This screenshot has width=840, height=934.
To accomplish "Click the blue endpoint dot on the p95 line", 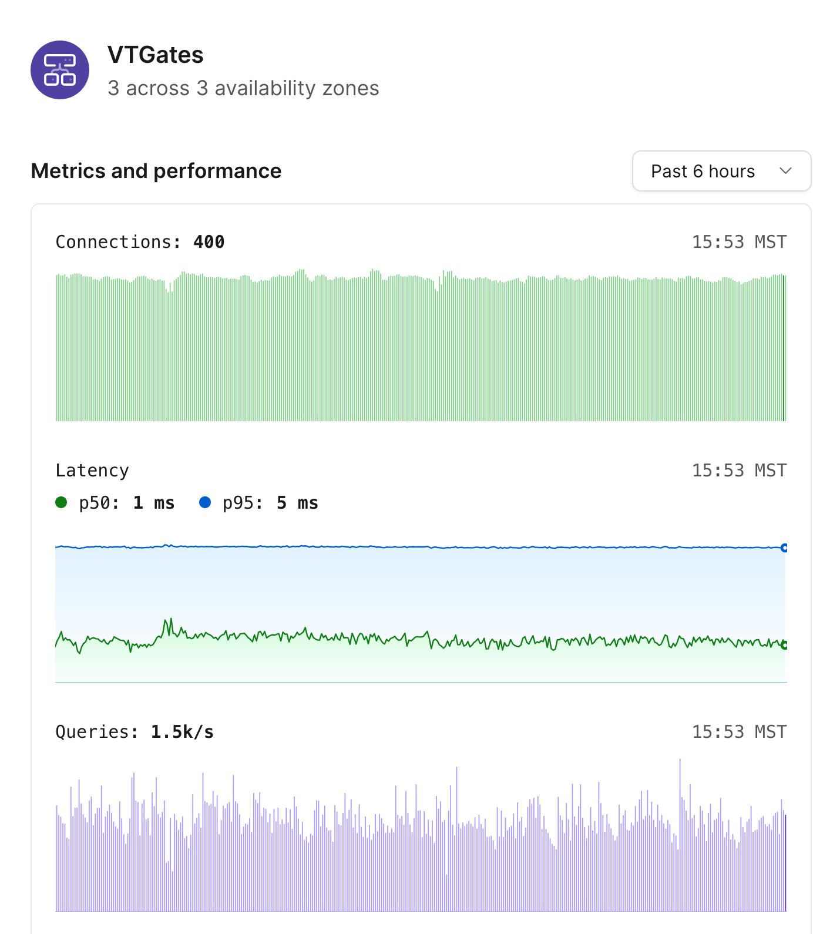I will click(785, 547).
